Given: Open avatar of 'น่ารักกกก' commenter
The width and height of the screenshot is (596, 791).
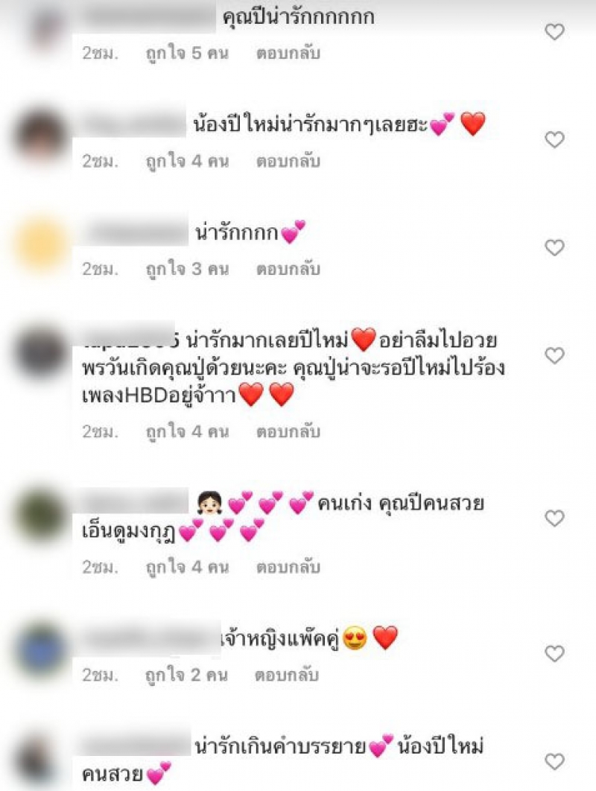Looking at the screenshot, I should [42, 244].
